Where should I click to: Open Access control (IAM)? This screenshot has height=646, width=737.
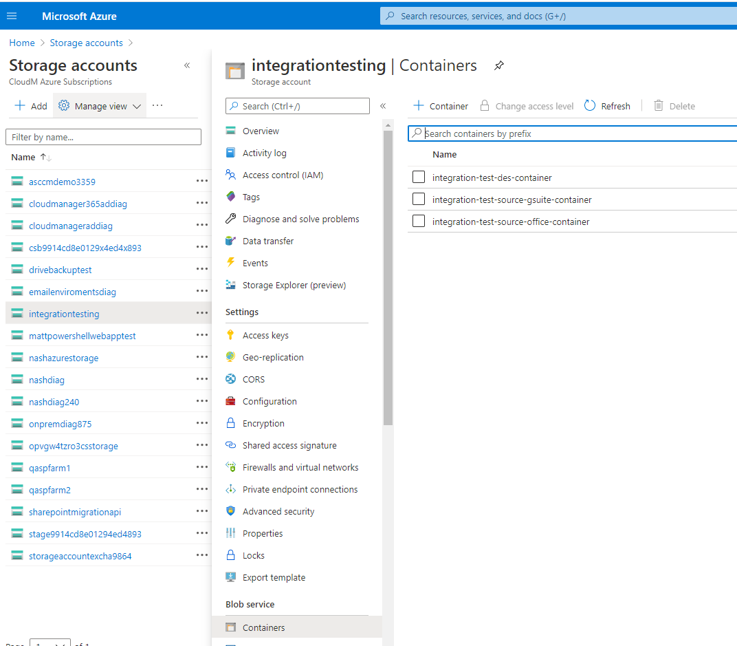(x=283, y=175)
